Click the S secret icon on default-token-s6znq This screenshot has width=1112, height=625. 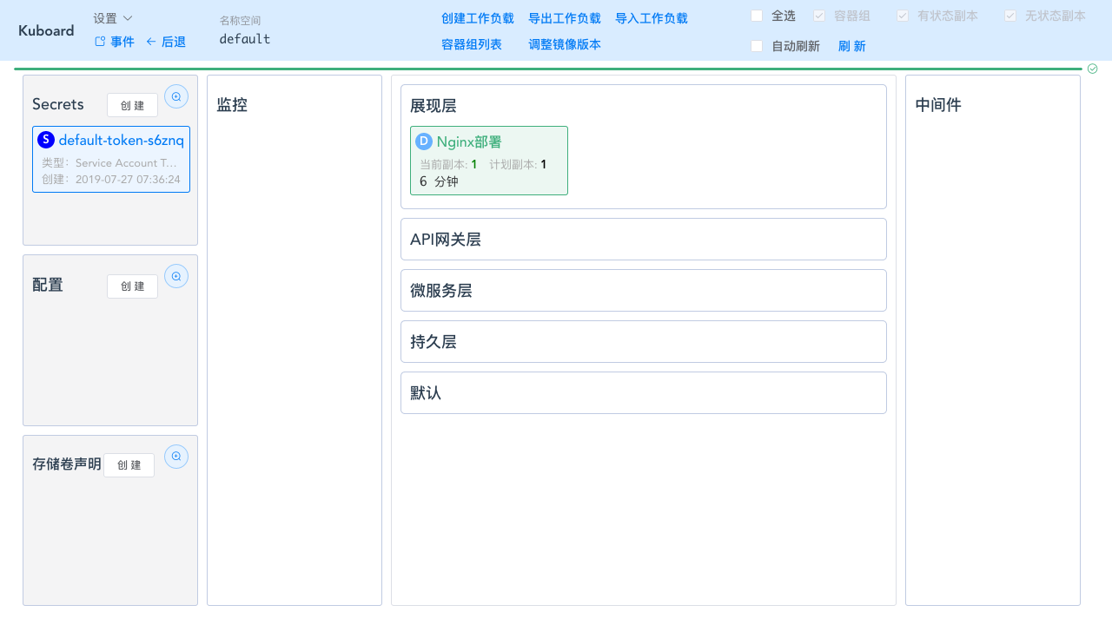tap(44, 139)
